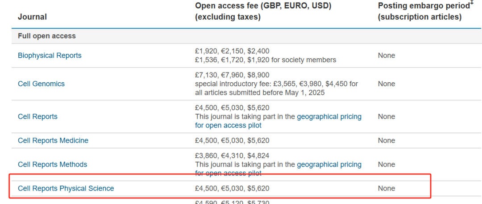This screenshot has width=482, height=204.
Task: Select the Cell Reports fee £4,500, €5,030, $5,620
Action: (x=232, y=108)
